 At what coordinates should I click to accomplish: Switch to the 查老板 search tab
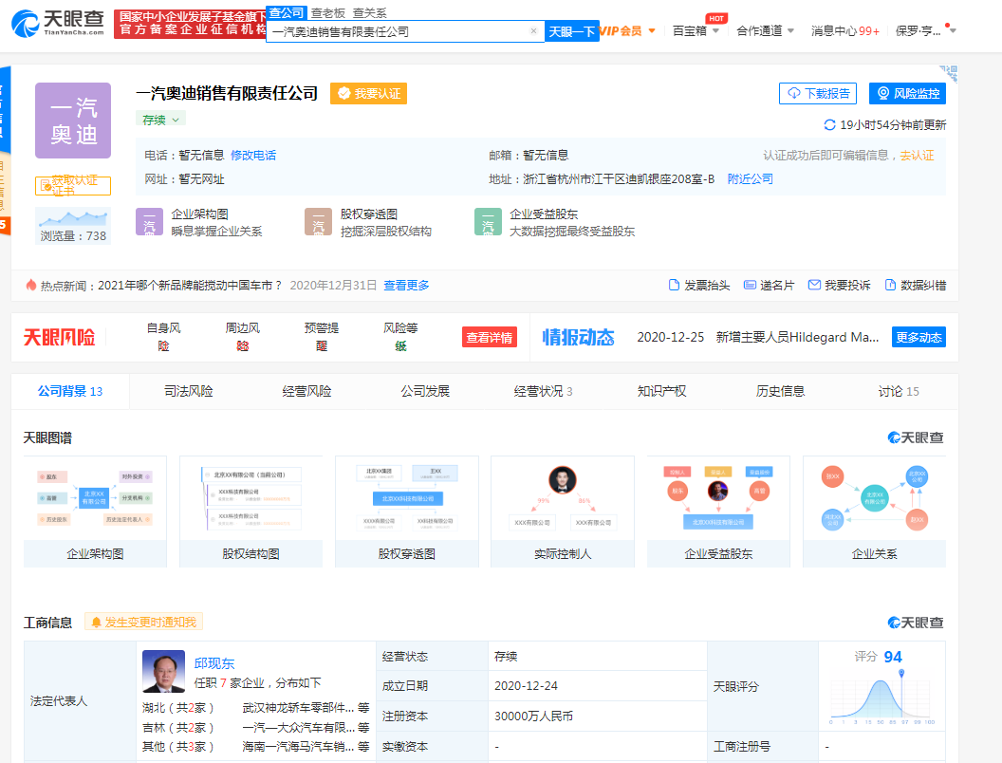(327, 12)
